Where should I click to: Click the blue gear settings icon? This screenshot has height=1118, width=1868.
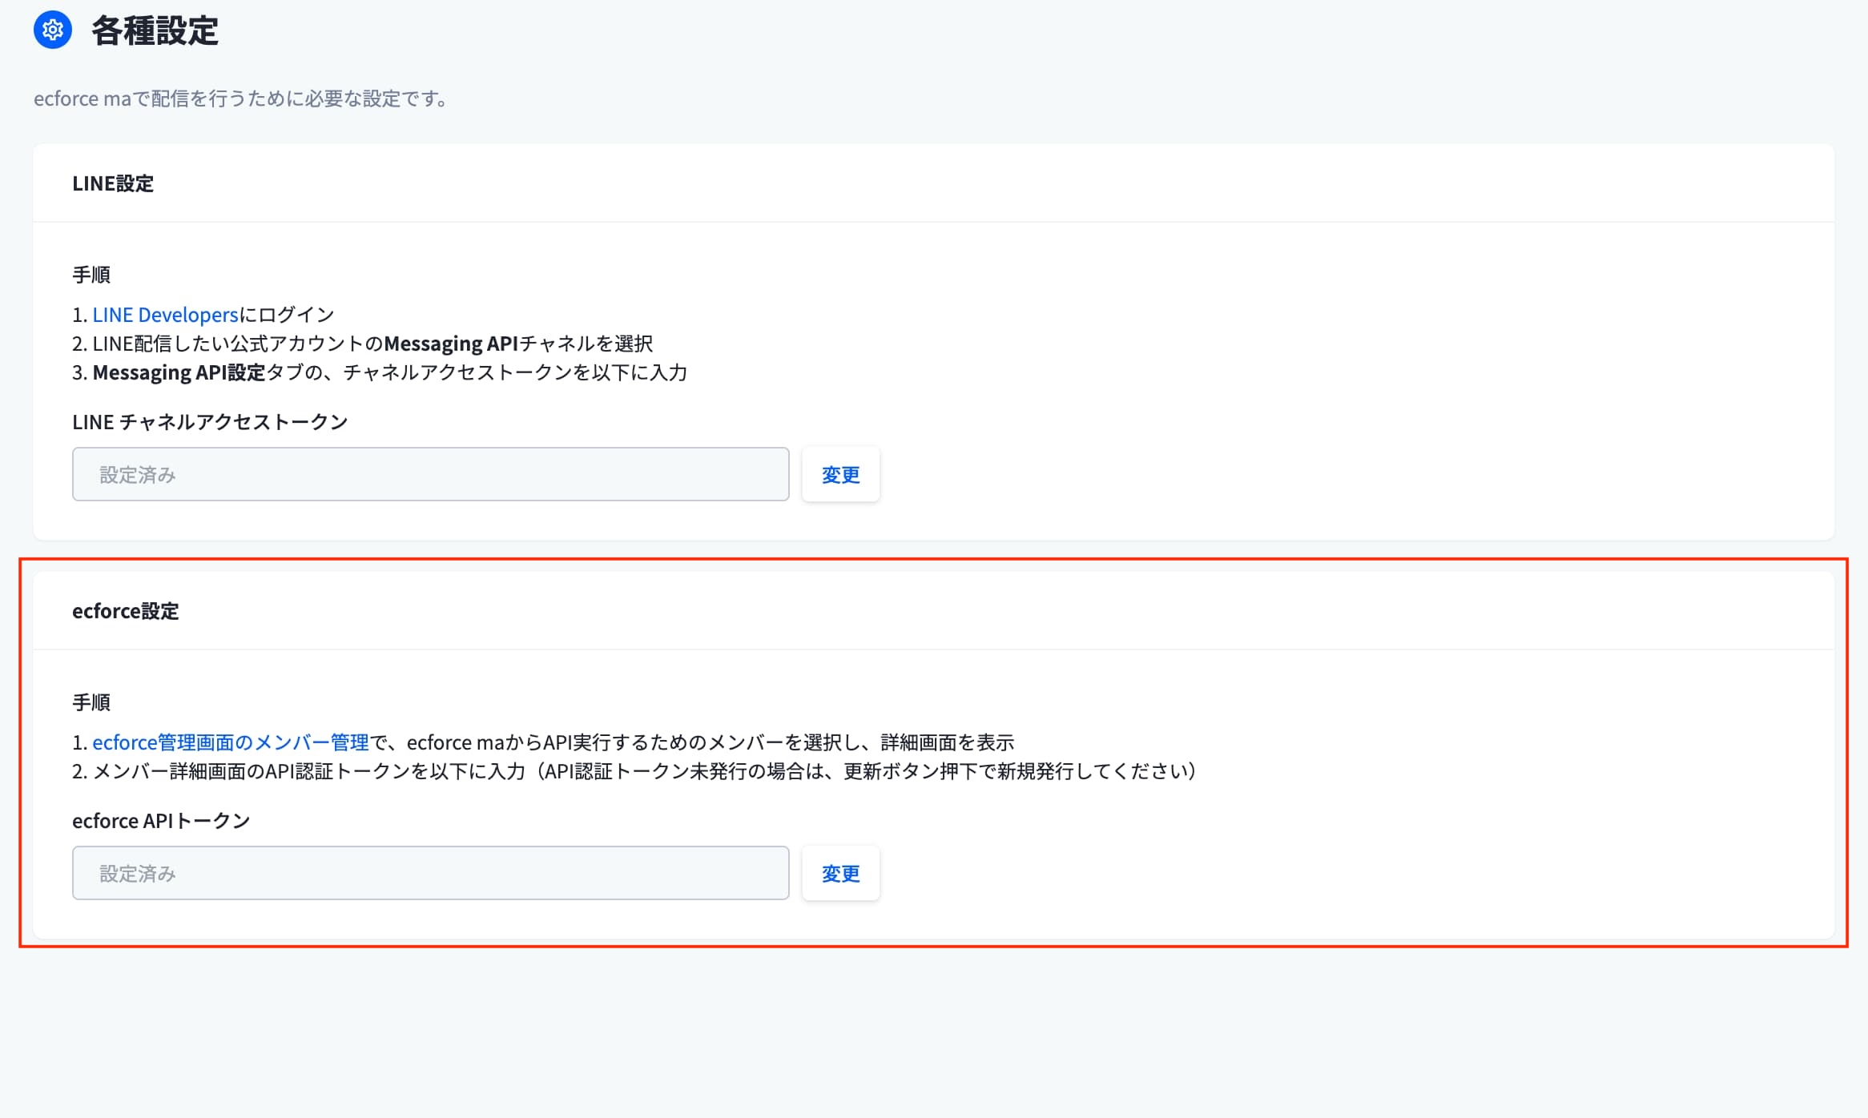click(53, 30)
